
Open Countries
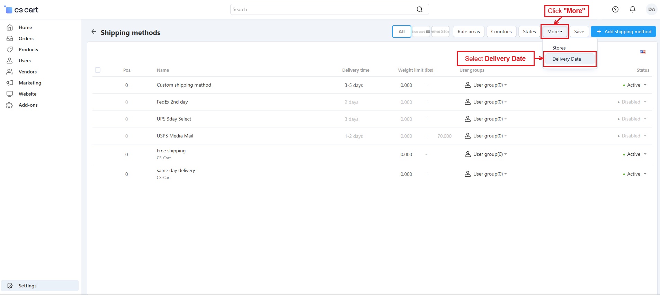pos(501,32)
